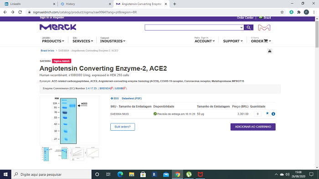The image size is (319, 179).
Task: Click the McAfee taskbar icon
Action: [201, 174]
